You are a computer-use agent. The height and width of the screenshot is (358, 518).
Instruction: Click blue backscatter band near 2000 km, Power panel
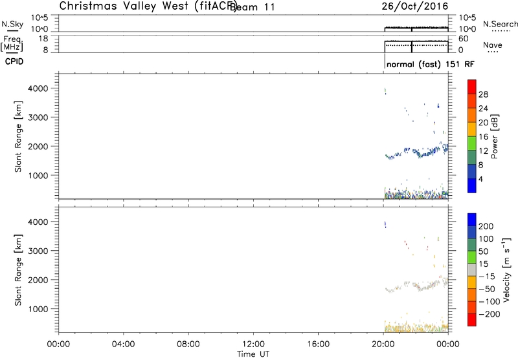coord(417,153)
